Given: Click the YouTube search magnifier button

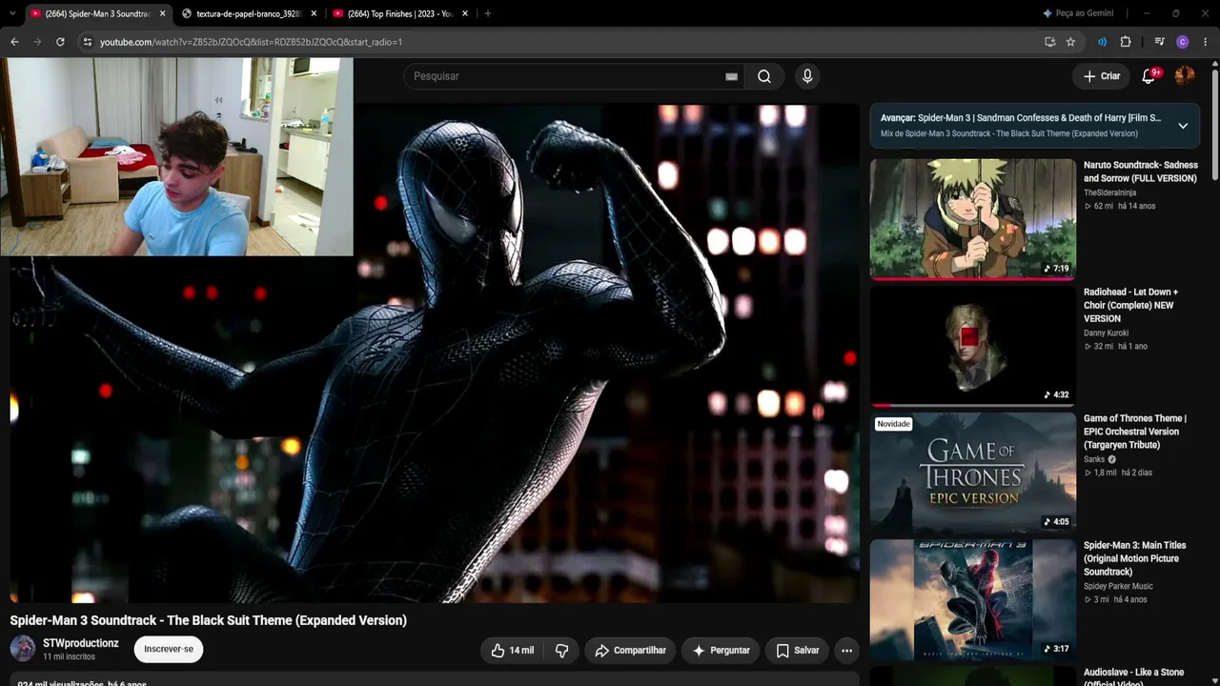Looking at the screenshot, I should point(764,76).
